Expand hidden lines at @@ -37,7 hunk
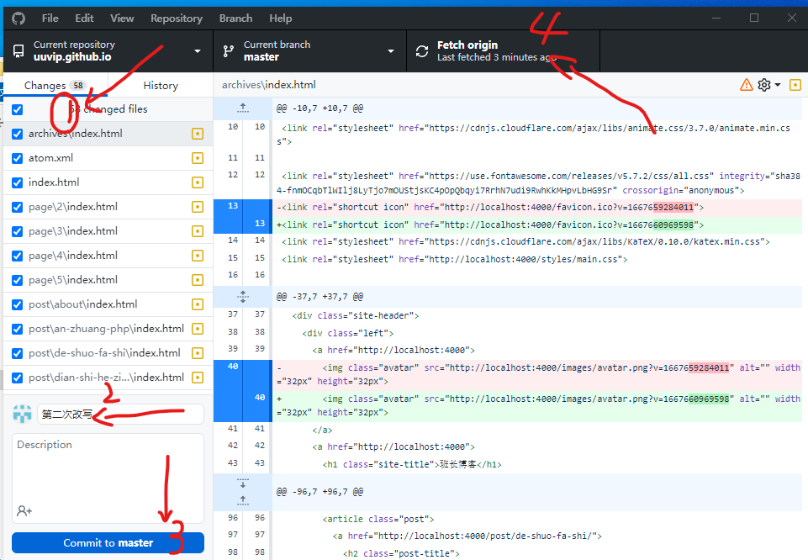This screenshot has width=808, height=560. pos(243,297)
